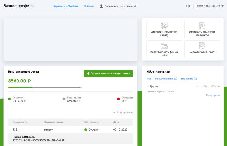This screenshot has width=227, height=146.
Task: Click the chevron beside Сортировать
Action: click(114, 113)
